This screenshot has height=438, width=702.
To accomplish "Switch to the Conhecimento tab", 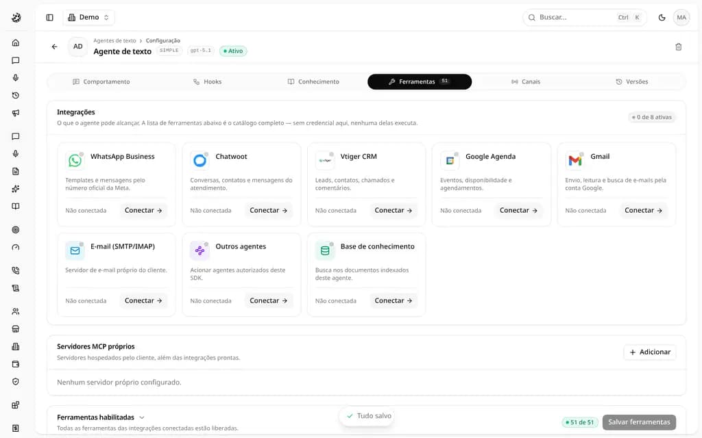I will tap(313, 82).
